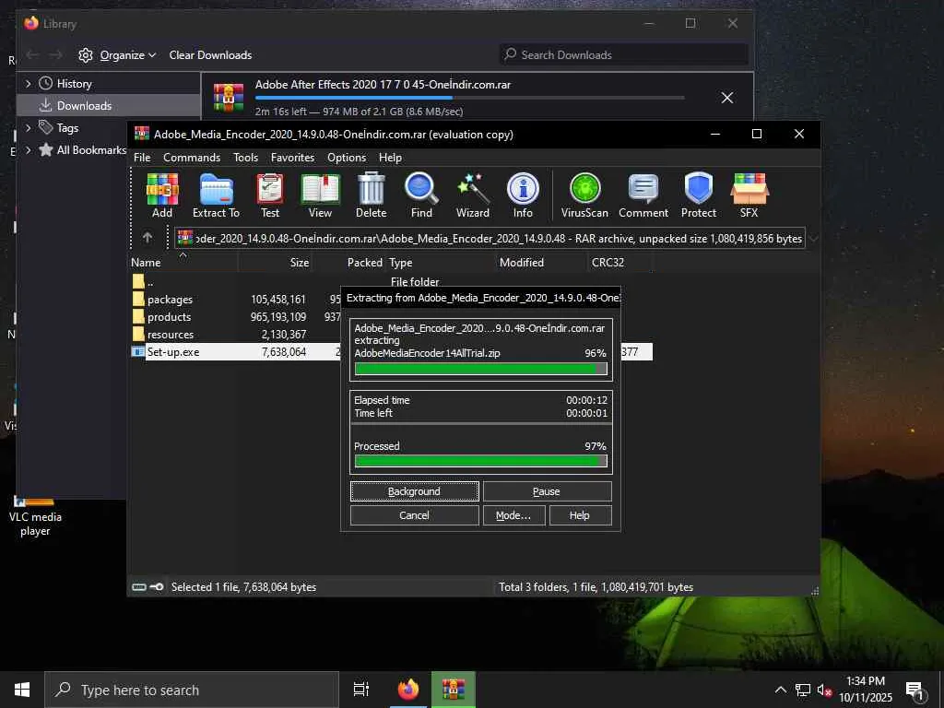Click the file extraction progress bar at 96%
The image size is (944, 708).
(x=481, y=369)
